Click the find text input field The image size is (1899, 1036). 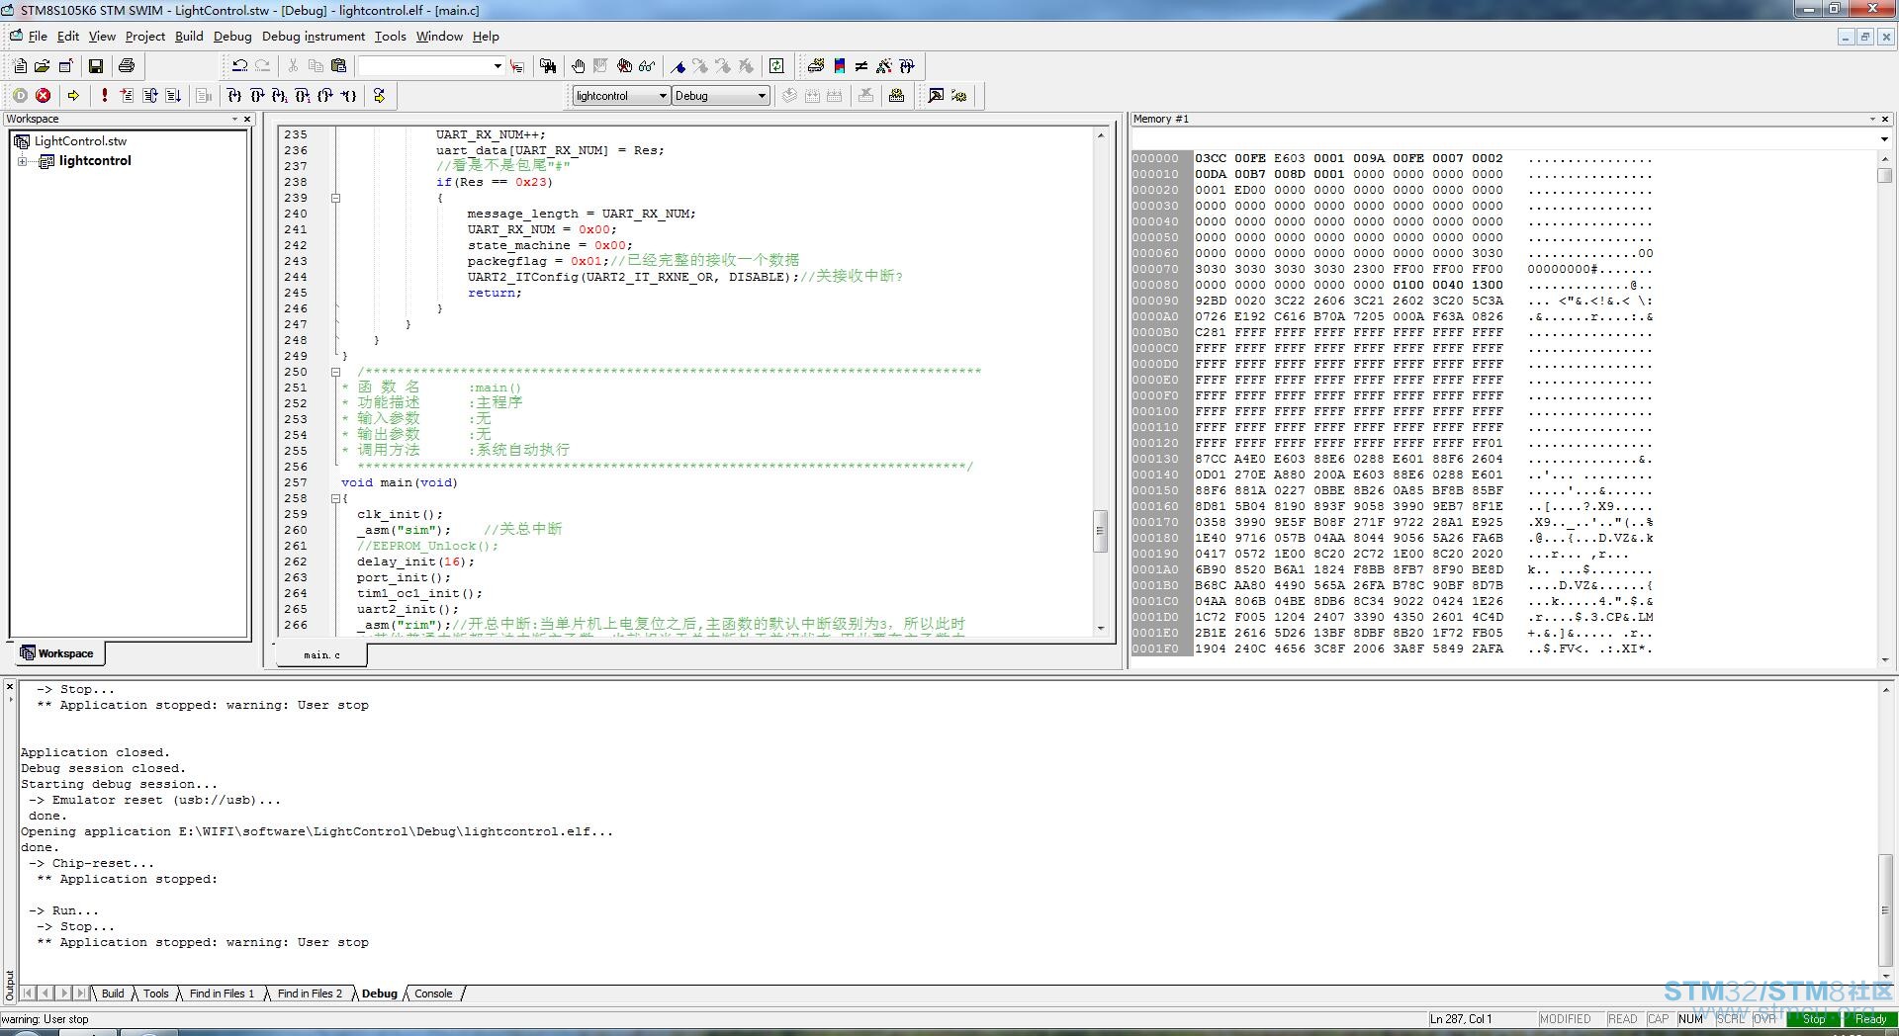424,66
